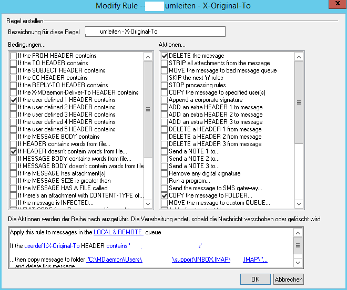Viewport: 347px width, 290px height.
Task: Check 'If the message is INFECTED...'
Action: 13,203
